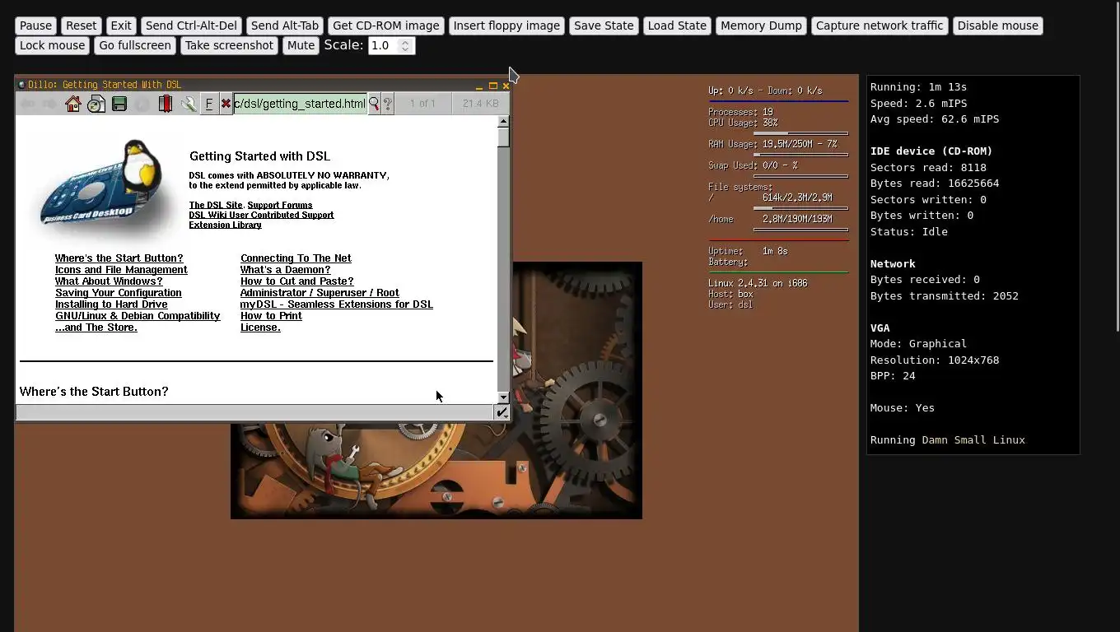Go to Dillo home page icon
Screen dimensions: 1120x632
coord(73,104)
